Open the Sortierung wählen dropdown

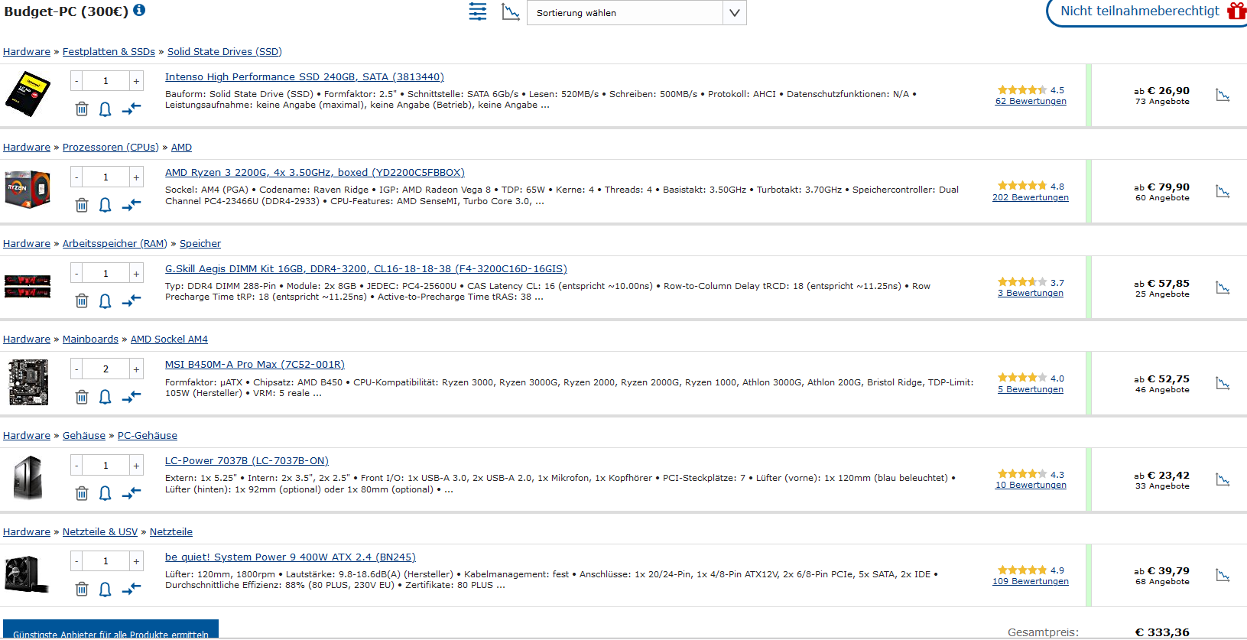[636, 12]
